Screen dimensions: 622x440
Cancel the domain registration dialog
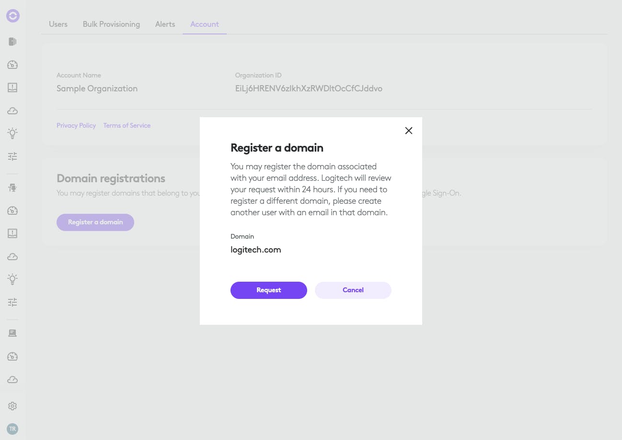(x=353, y=290)
